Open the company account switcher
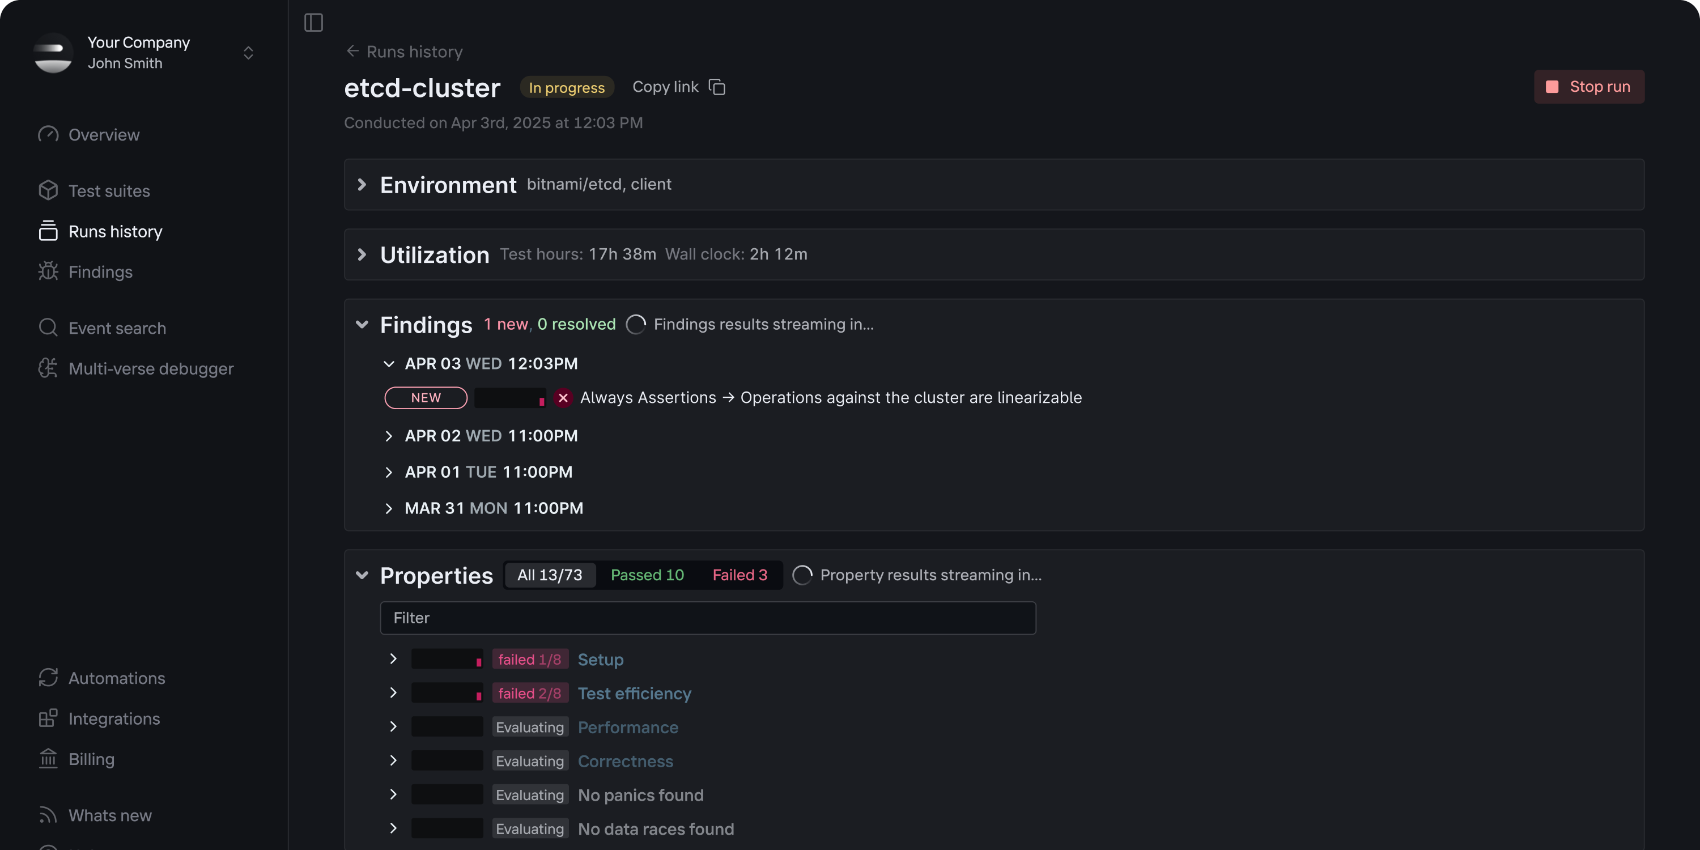 pos(248,53)
